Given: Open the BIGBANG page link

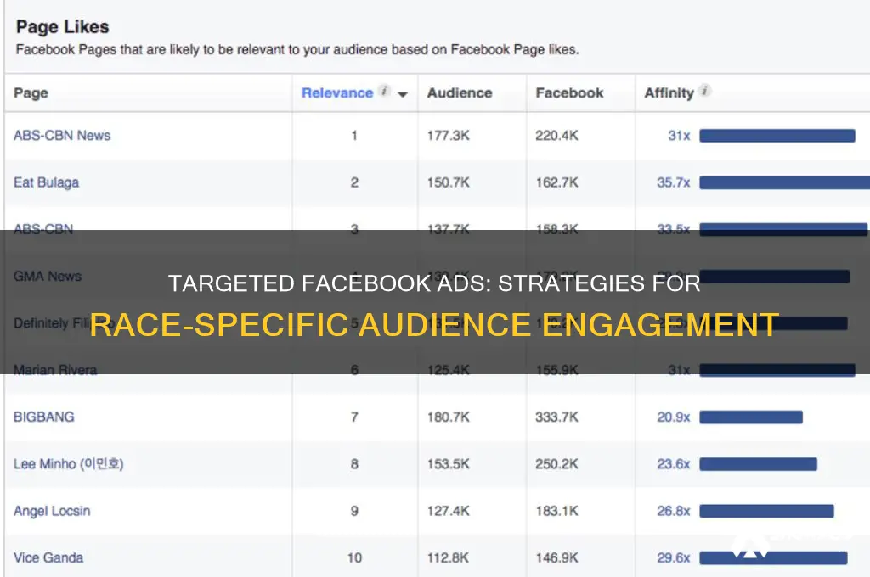Looking at the screenshot, I should [x=44, y=417].
